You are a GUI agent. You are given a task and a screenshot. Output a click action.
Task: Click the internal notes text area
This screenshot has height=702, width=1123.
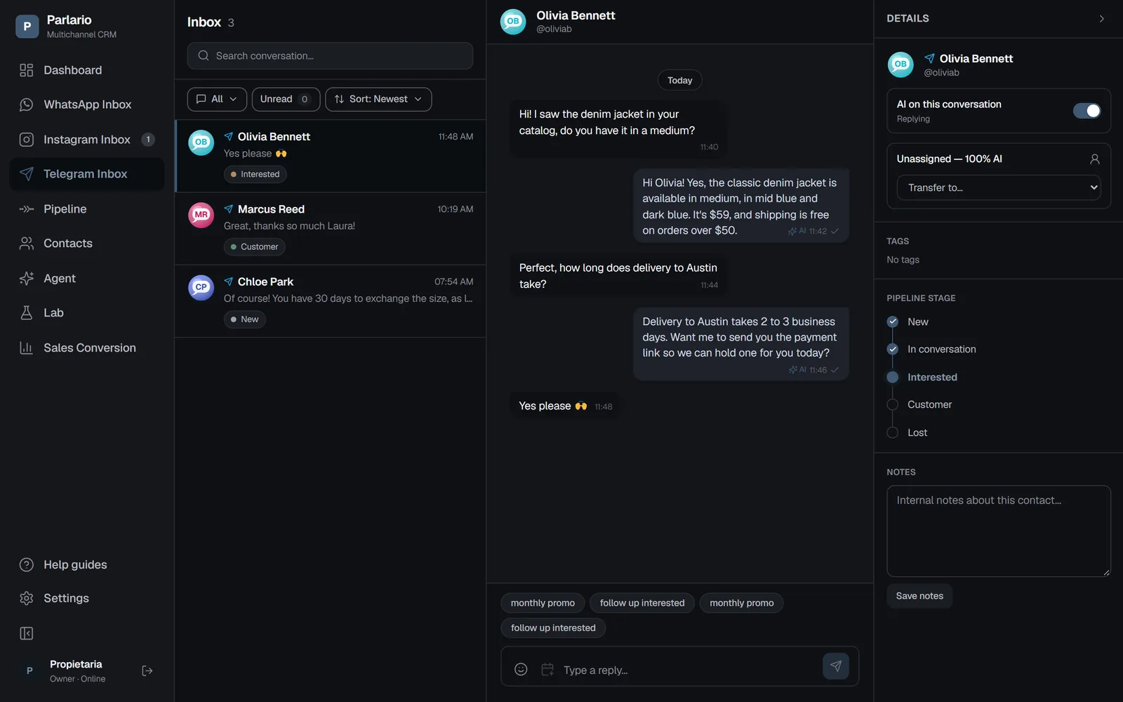pos(999,531)
